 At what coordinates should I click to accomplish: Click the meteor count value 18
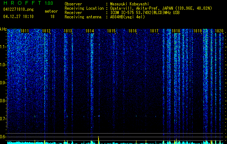[x=52, y=17]
